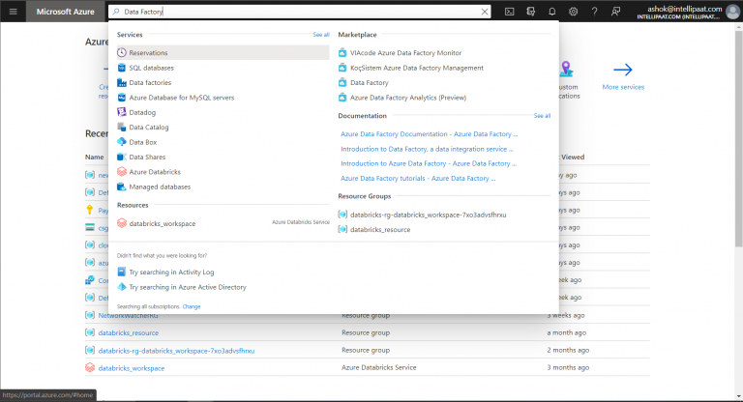The height and width of the screenshot is (402, 743).
Task: Open feedback icon in header
Action: (615, 12)
